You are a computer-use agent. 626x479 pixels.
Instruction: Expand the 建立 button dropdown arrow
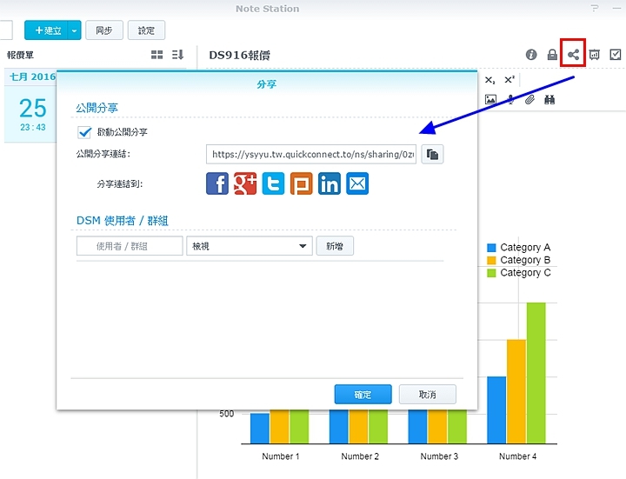click(74, 30)
